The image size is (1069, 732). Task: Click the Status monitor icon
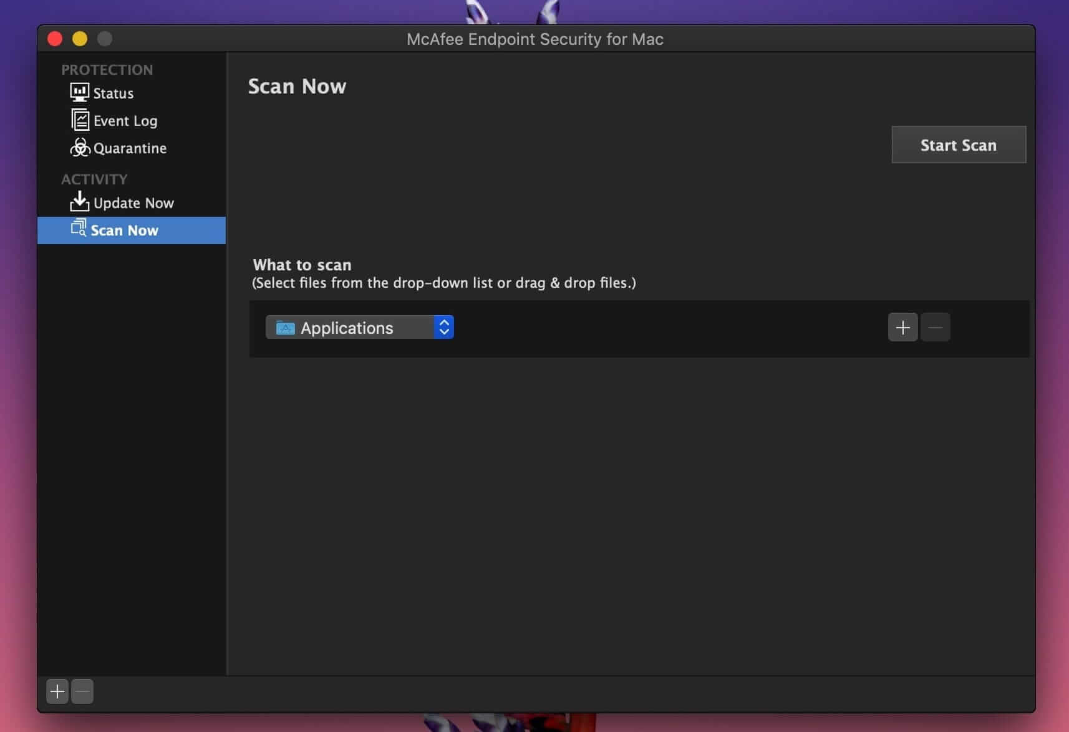tap(79, 93)
